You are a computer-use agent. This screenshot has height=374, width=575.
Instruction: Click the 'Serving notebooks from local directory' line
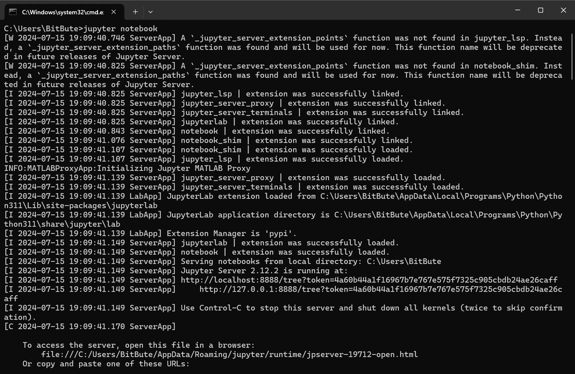[x=222, y=262]
